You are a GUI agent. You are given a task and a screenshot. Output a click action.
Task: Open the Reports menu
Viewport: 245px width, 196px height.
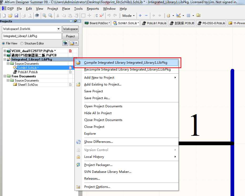[93, 9]
